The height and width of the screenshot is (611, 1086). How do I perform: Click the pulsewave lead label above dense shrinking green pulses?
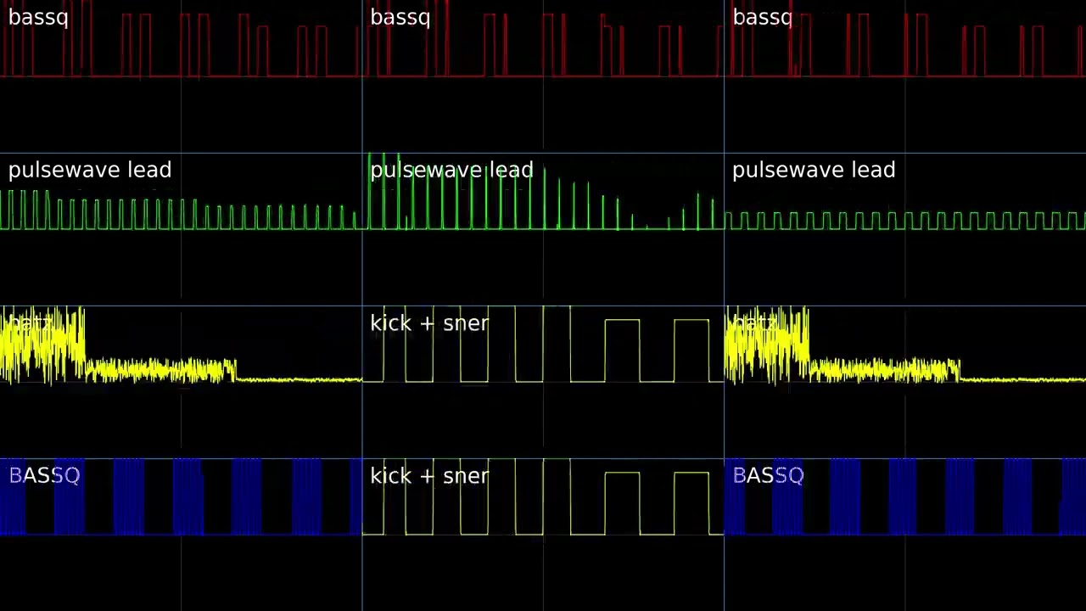click(90, 170)
